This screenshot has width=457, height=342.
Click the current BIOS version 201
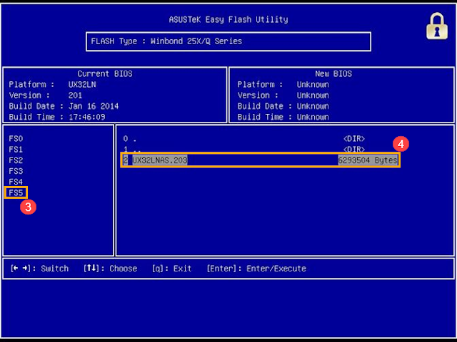(x=75, y=95)
